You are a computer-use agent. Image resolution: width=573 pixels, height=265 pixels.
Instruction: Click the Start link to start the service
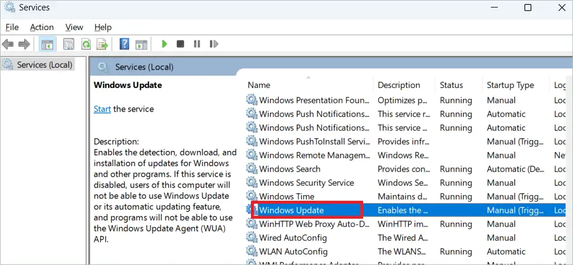click(102, 109)
